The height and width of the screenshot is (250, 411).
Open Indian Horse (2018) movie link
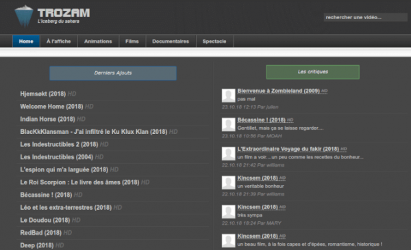coord(48,119)
